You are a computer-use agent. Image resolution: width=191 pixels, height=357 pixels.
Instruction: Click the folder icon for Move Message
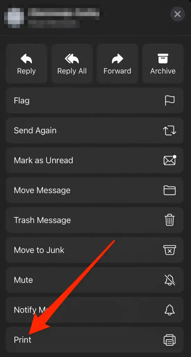(x=169, y=190)
